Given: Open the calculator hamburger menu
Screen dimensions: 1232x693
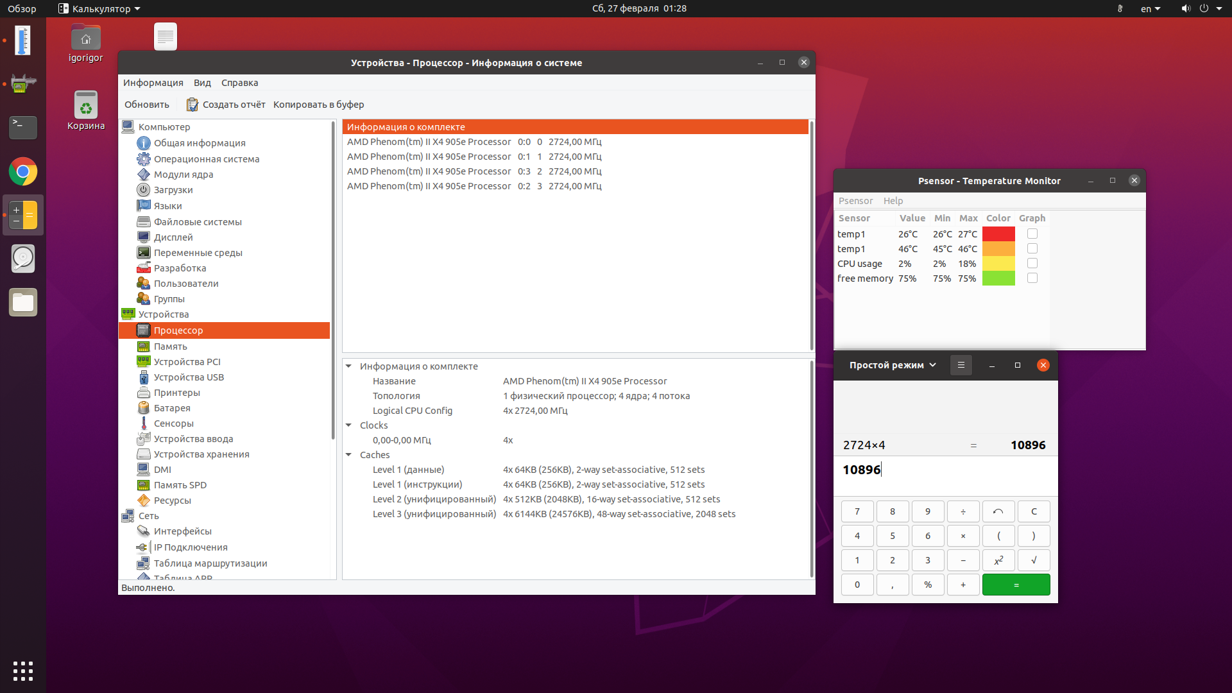Looking at the screenshot, I should tap(961, 365).
